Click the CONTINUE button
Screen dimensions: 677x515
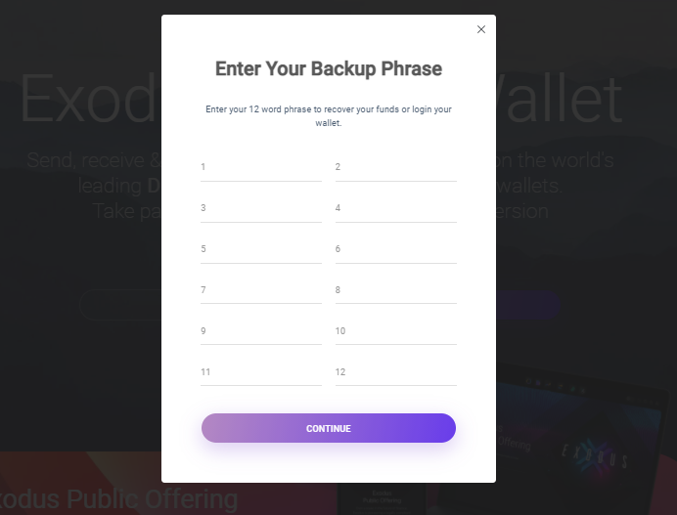(x=329, y=428)
